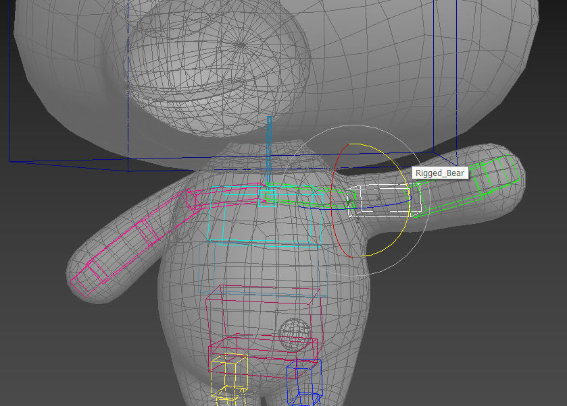Screen dimensions: 567x406
Task: Select the crimson pelvis bone box
Action: tap(264, 355)
